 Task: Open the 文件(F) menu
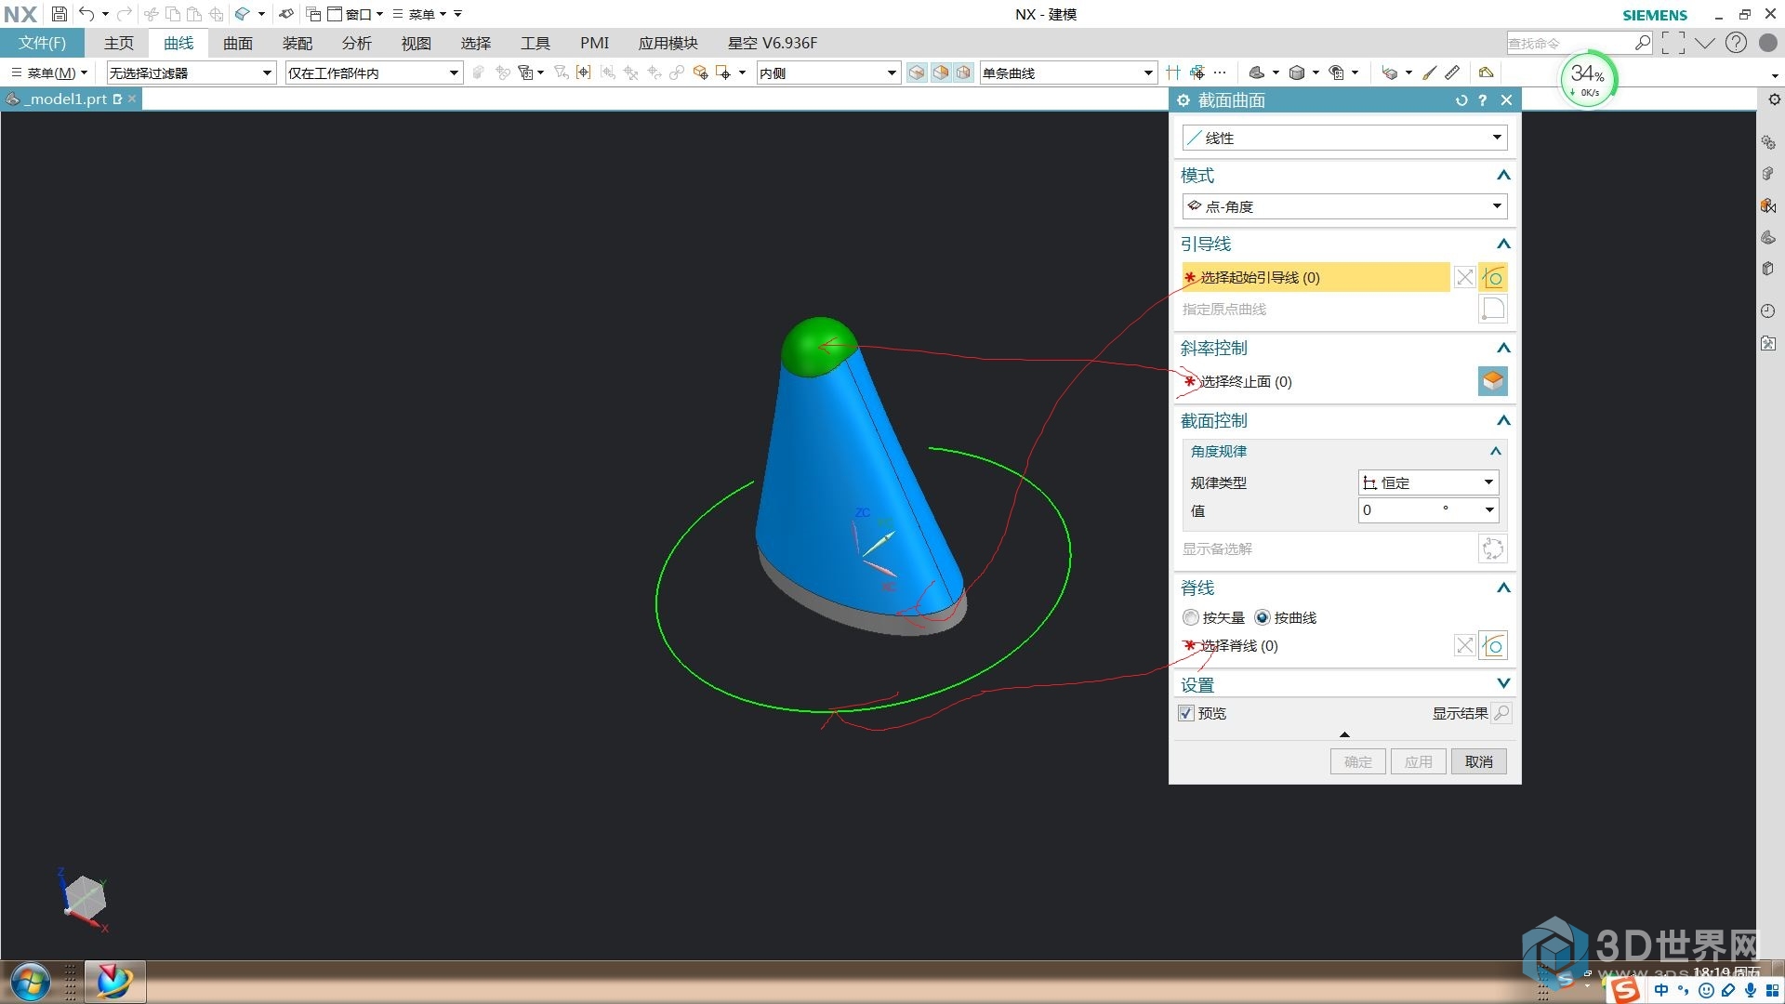(42, 43)
